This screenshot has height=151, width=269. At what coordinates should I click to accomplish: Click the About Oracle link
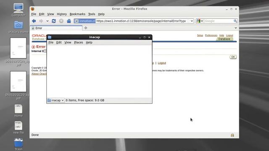tap(39, 74)
